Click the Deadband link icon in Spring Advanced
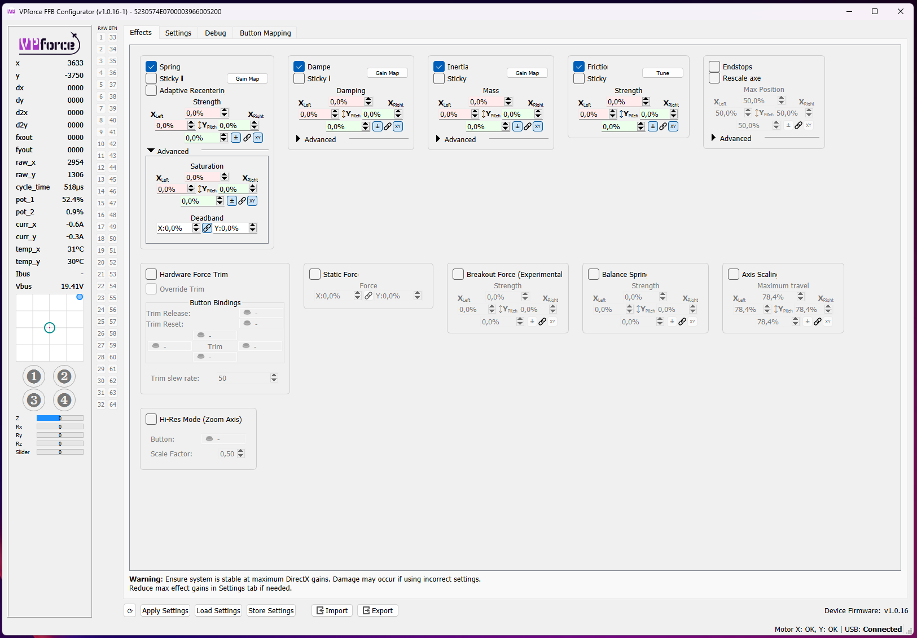917x638 pixels. pyautogui.click(x=207, y=228)
